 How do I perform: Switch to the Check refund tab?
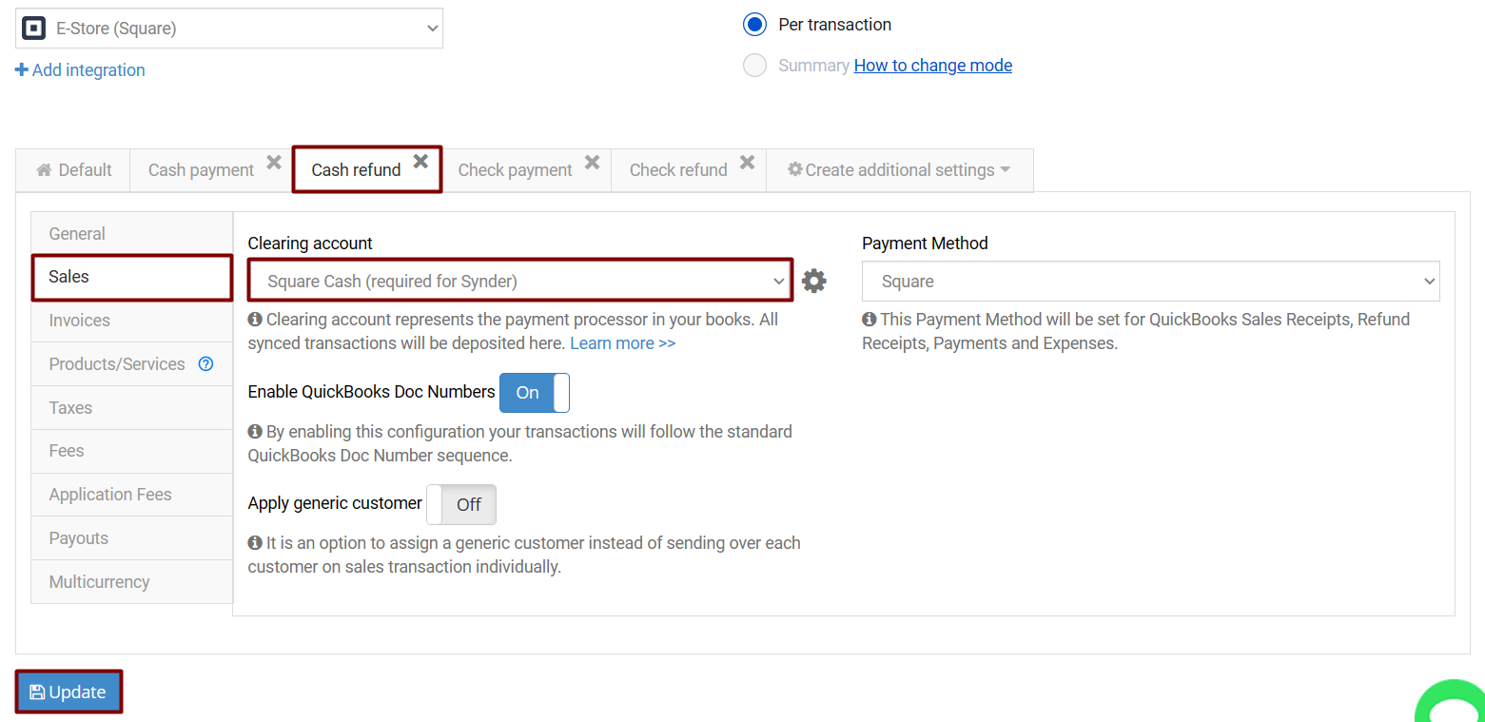click(x=678, y=170)
